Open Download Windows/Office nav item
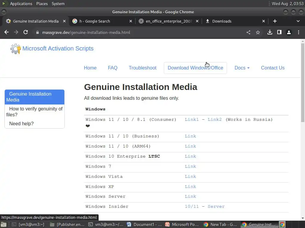 195,68
